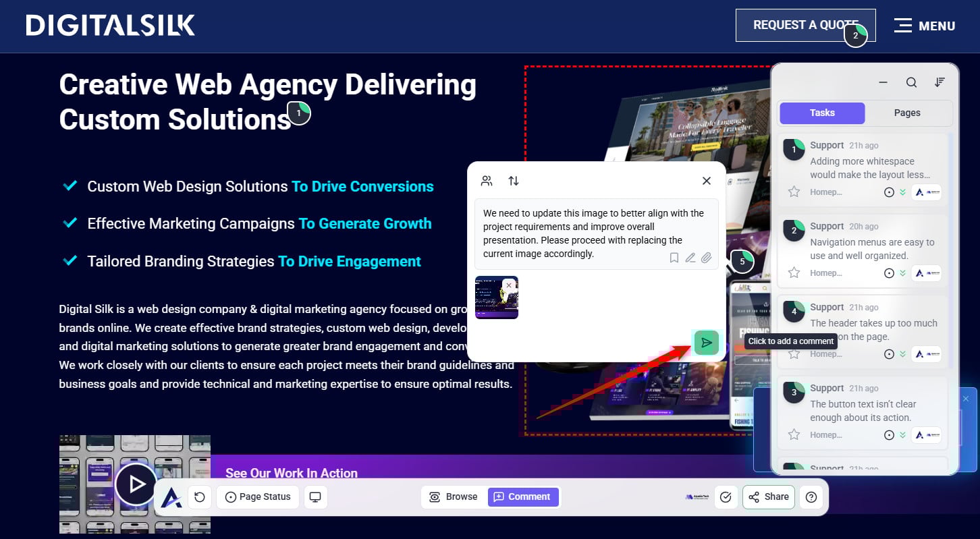
Task: Expand the device view monitor selector
Action: point(315,497)
